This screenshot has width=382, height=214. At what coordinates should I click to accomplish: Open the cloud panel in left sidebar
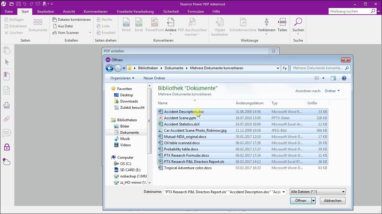tap(7, 161)
